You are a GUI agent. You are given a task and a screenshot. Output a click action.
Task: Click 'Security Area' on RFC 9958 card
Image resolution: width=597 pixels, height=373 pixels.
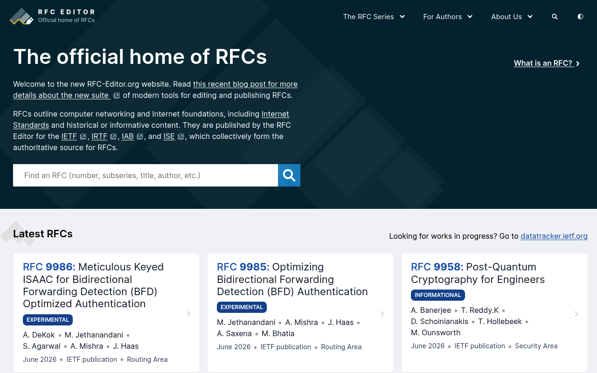coord(536,346)
